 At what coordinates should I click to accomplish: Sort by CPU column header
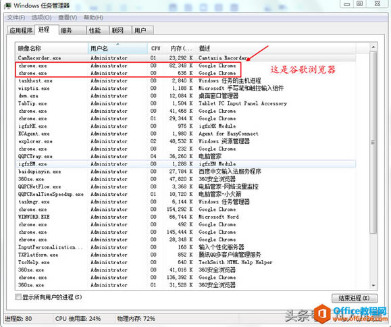click(155, 49)
